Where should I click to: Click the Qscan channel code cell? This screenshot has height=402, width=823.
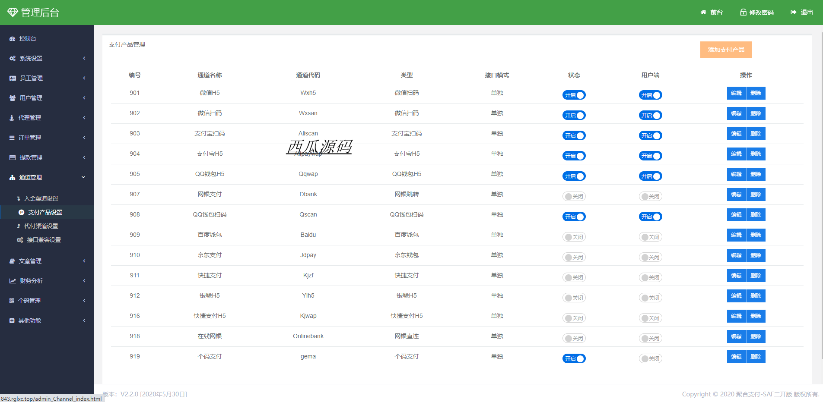[x=308, y=214]
